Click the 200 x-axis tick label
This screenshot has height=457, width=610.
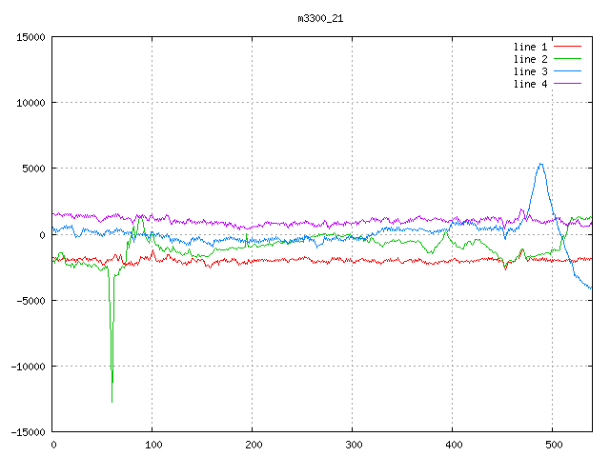click(x=253, y=445)
